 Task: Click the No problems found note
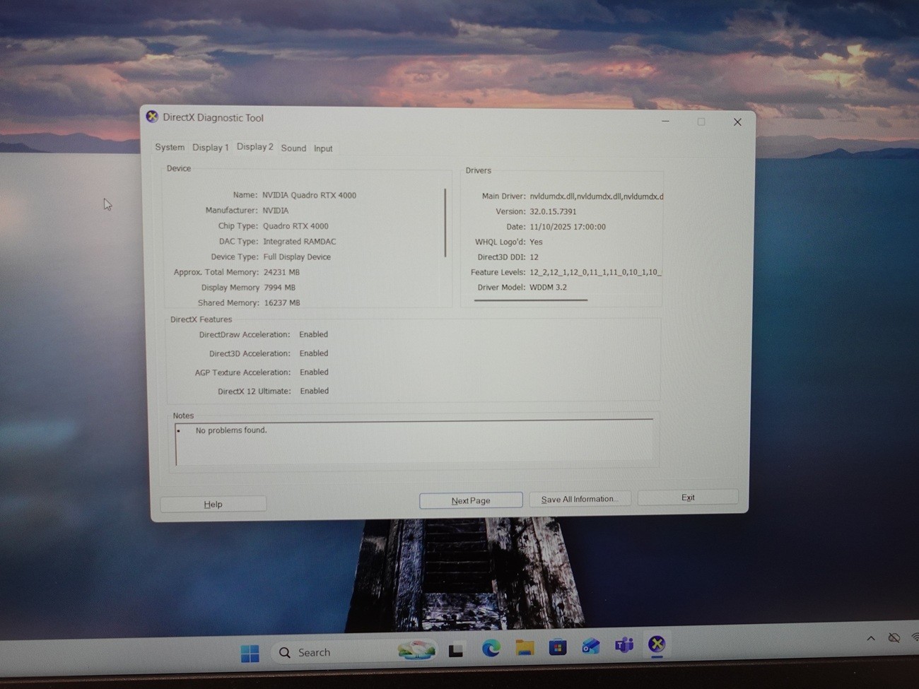231,430
